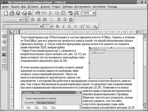Open the Frames menu
This screenshot has height=111, width=148.
[56, 7]
